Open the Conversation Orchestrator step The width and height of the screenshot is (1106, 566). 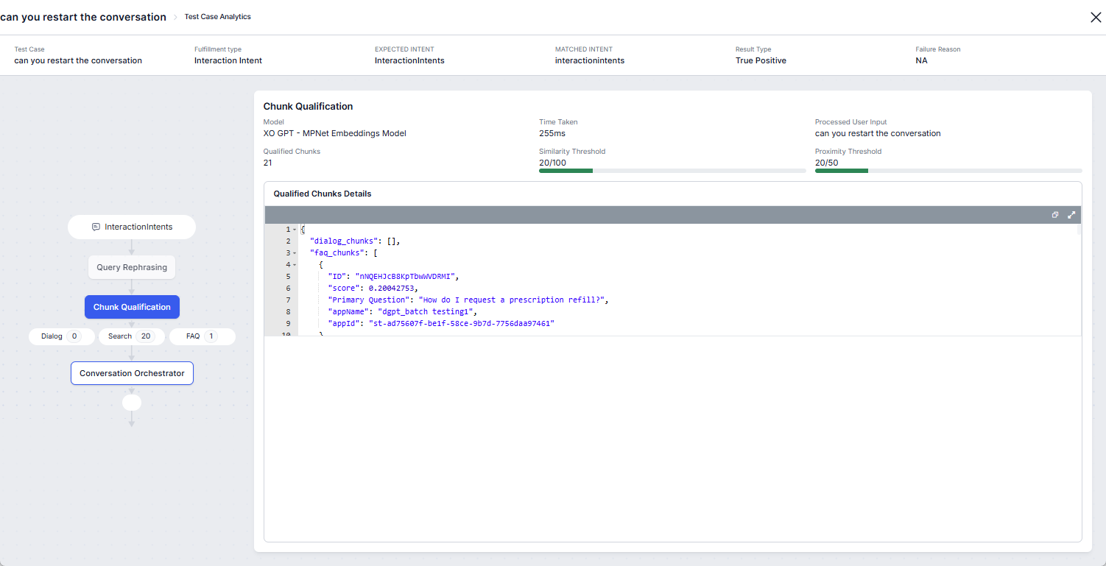point(132,373)
